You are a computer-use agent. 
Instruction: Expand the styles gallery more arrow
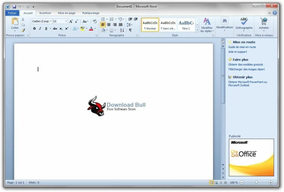(197, 30)
